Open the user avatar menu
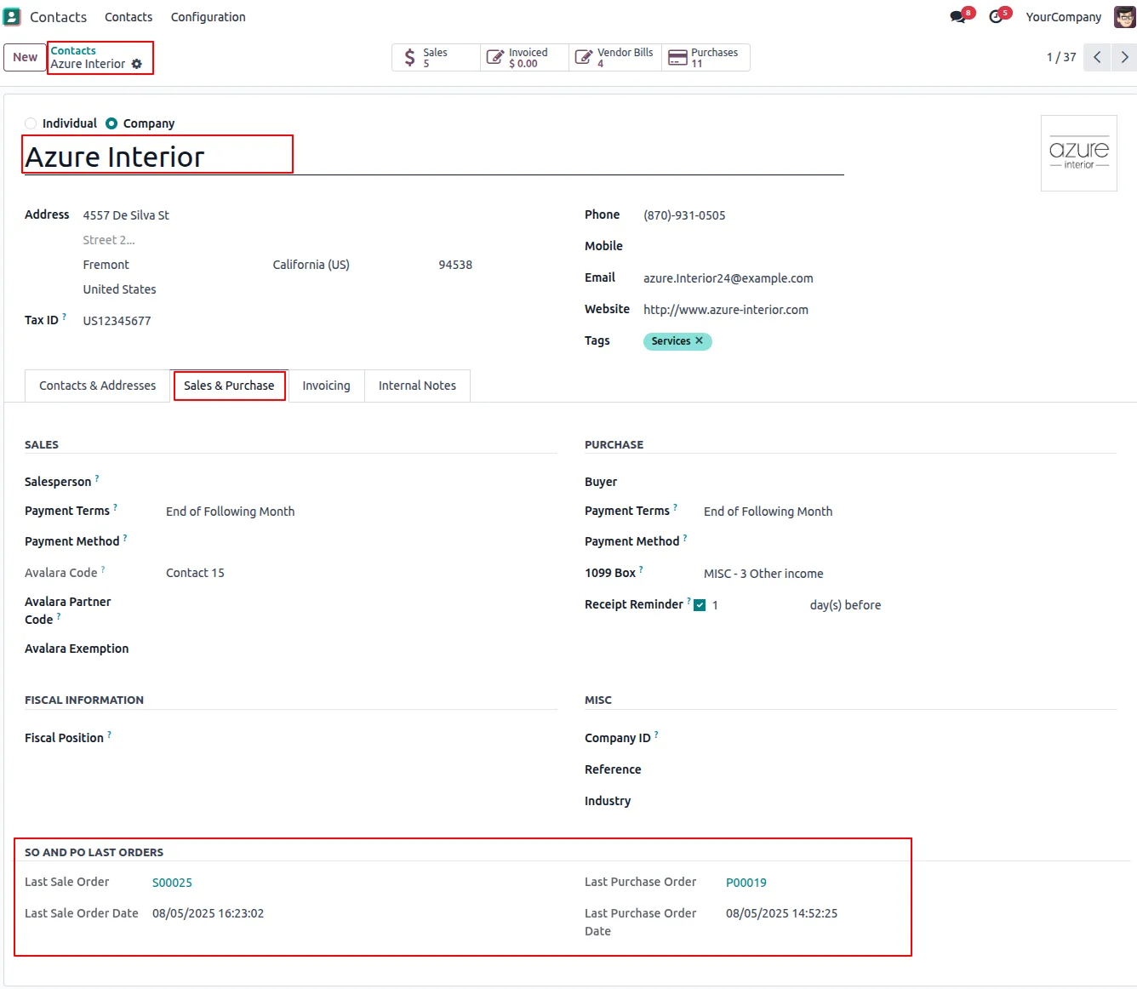This screenshot has height=989, width=1137. pyautogui.click(x=1125, y=16)
